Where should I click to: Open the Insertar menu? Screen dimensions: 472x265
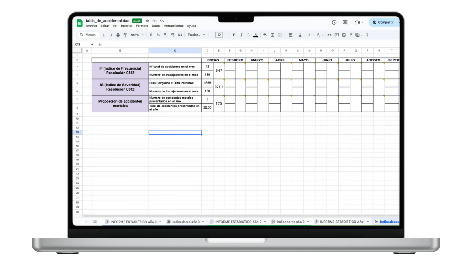(x=126, y=26)
